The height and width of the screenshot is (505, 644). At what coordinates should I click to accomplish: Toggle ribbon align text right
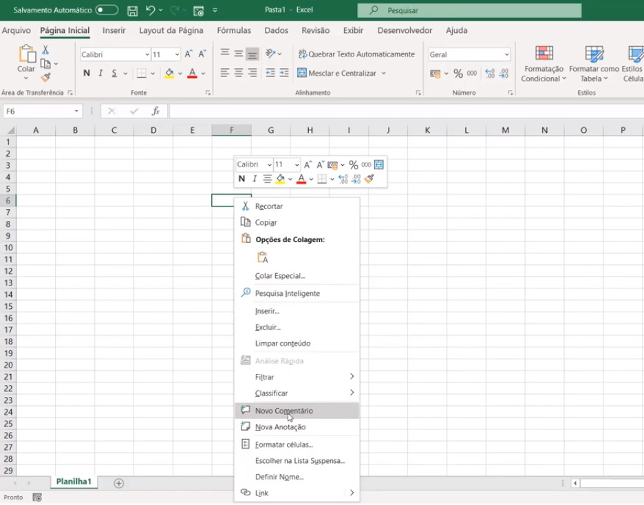point(253,73)
